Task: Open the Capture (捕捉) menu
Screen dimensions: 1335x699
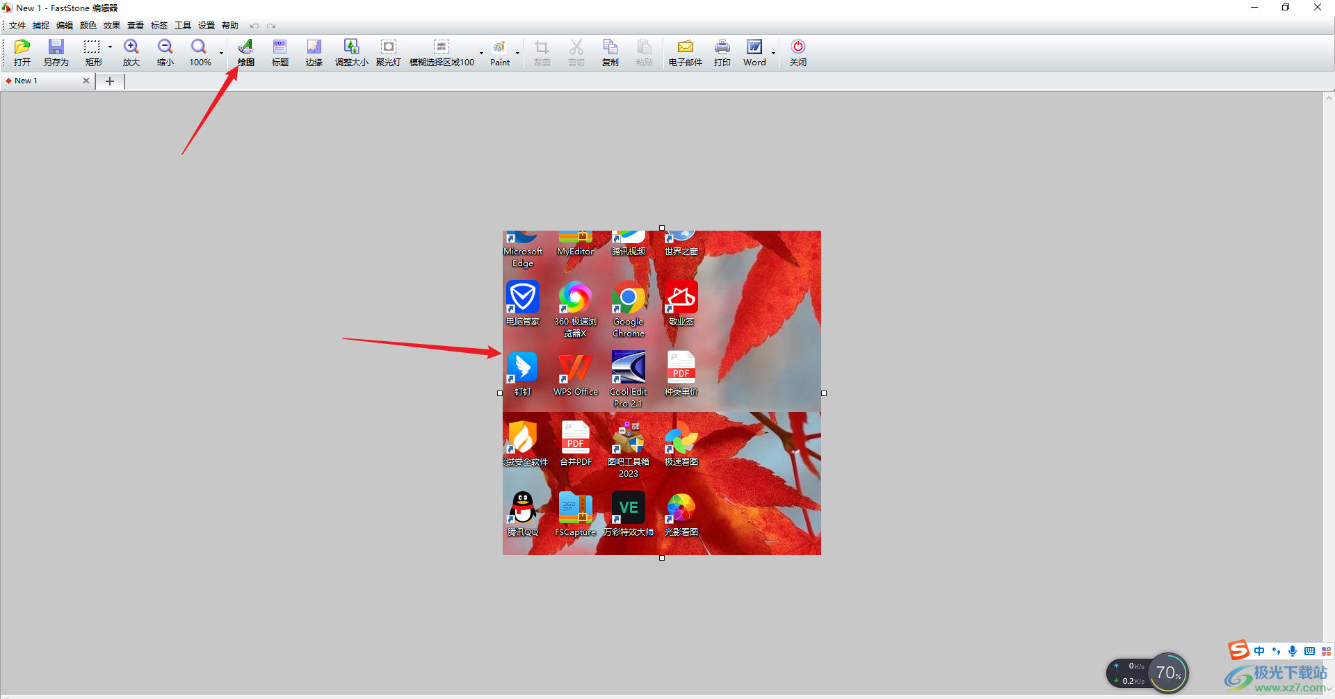Action: point(41,26)
